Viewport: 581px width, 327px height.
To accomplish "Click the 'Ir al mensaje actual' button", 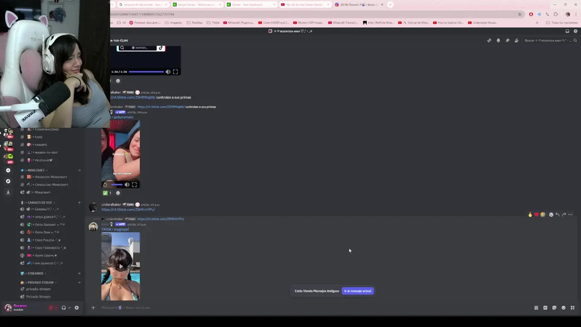I will click(x=358, y=291).
